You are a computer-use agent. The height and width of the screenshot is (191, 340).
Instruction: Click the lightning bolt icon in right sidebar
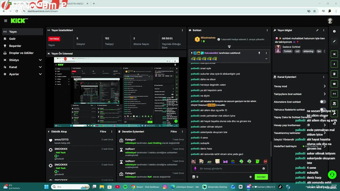[334, 64]
